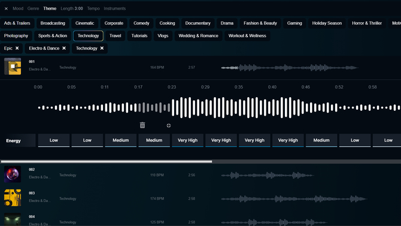Select the Photography theme chip
This screenshot has width=401, height=226.
click(16, 35)
